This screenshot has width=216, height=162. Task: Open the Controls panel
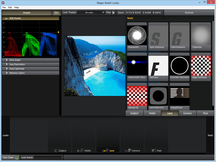click(189, 13)
